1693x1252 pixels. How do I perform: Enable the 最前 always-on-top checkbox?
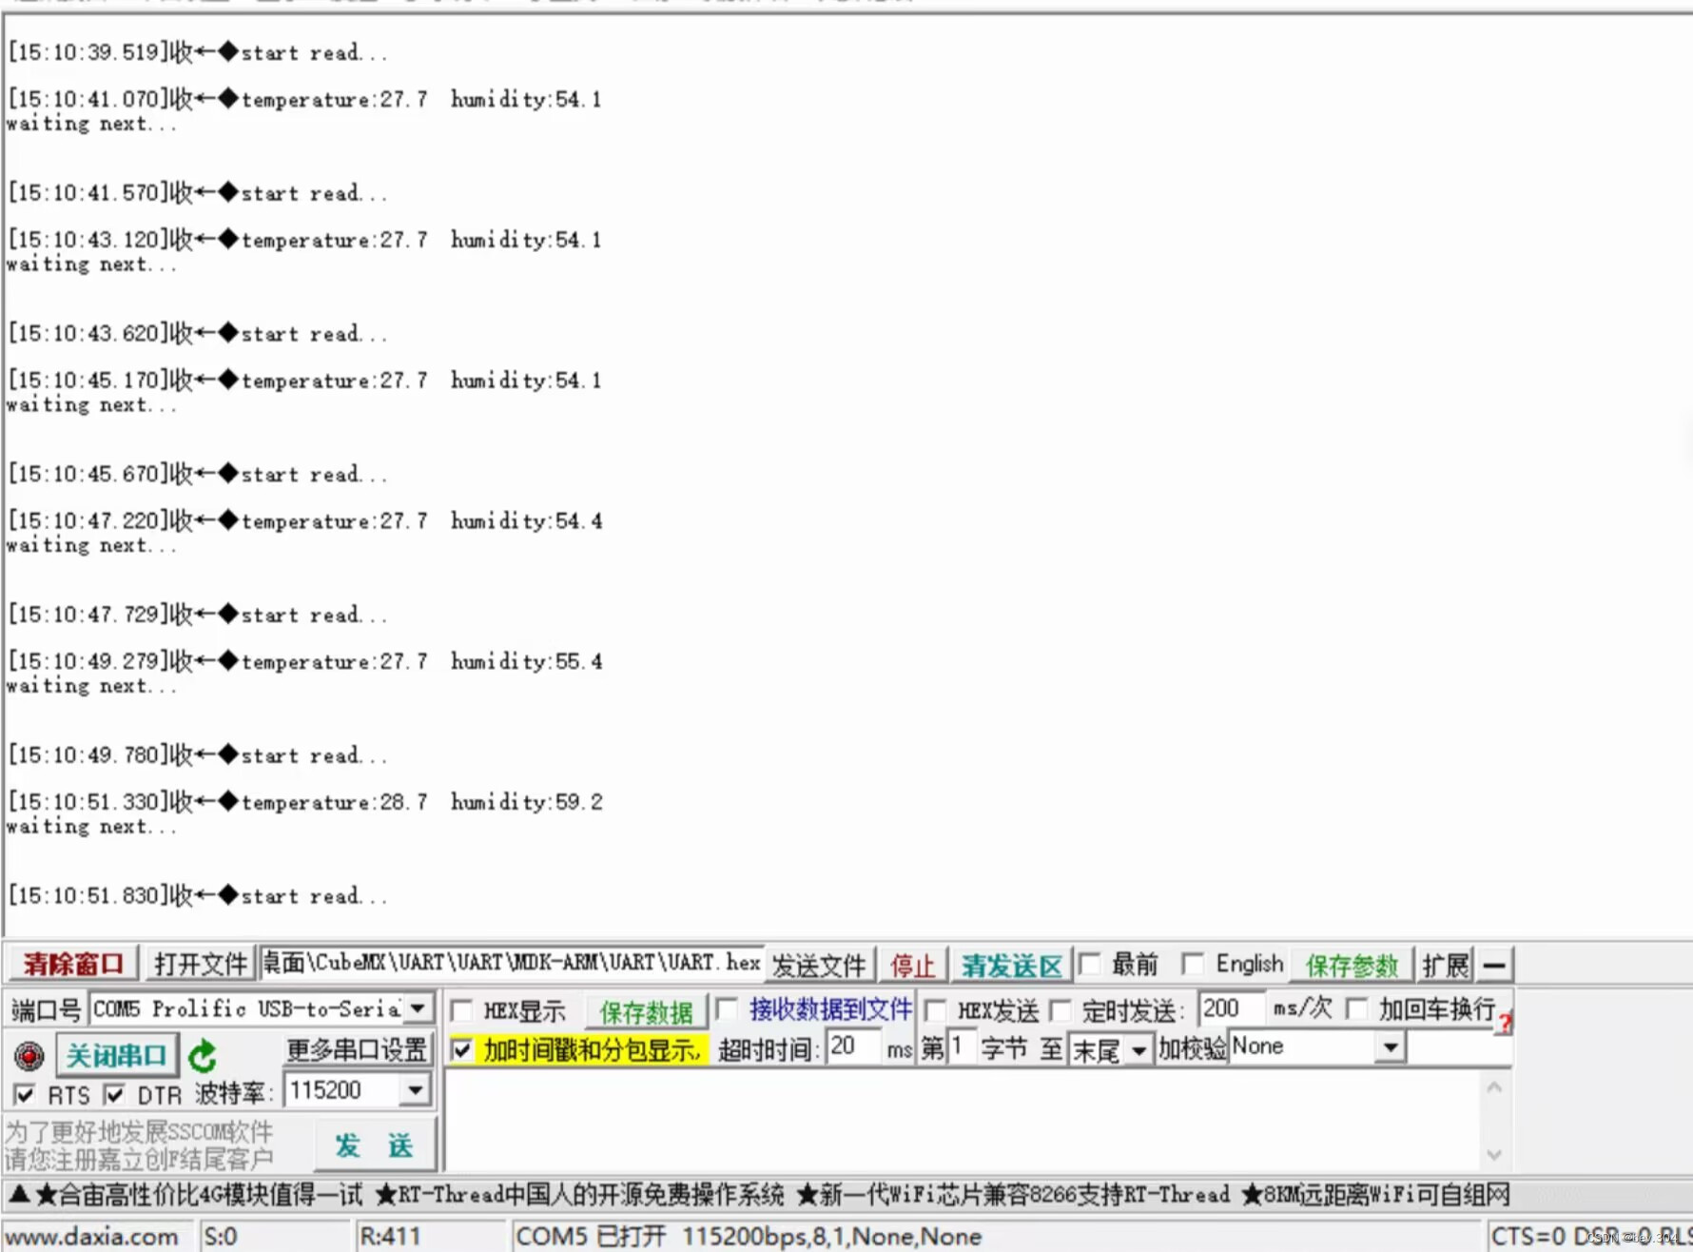[1090, 965]
